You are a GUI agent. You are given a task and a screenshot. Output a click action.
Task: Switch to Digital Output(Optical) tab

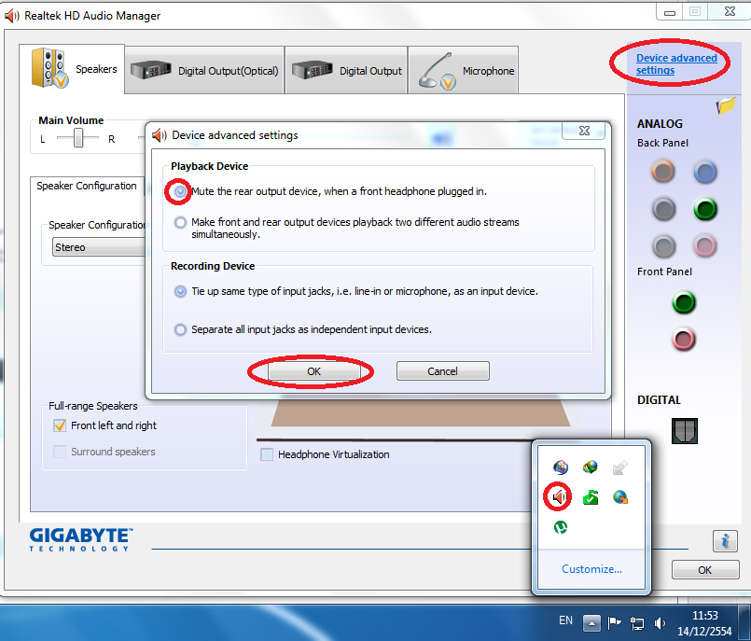click(204, 70)
